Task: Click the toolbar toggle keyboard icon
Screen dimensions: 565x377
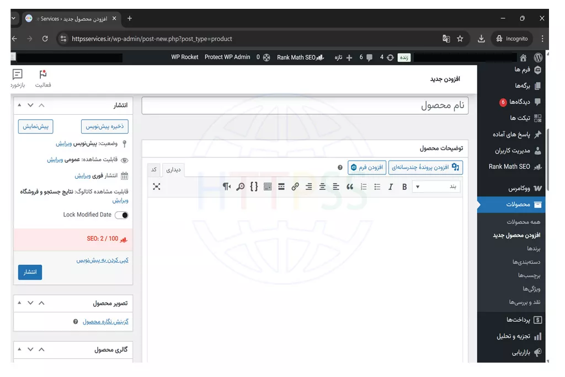Action: (x=268, y=187)
